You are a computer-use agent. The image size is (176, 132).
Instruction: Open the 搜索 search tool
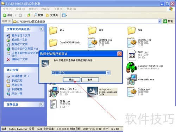[x=38, y=15]
